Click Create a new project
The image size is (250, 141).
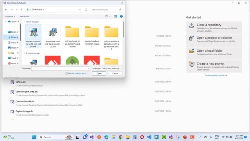pos(214,67)
